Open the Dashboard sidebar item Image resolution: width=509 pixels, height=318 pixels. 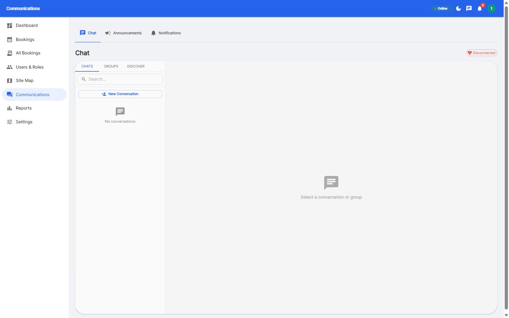(34, 25)
